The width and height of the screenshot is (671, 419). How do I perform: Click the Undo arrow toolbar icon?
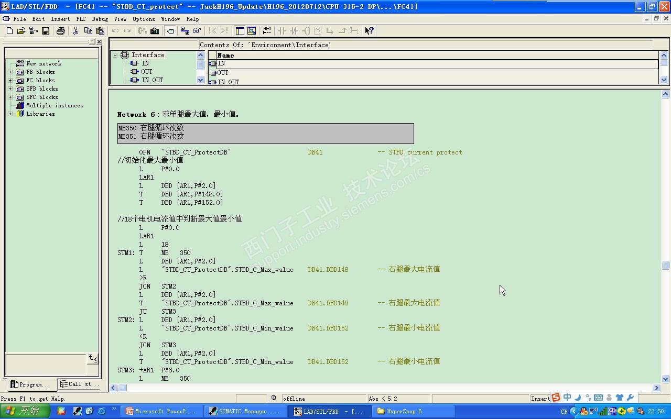coord(115,31)
